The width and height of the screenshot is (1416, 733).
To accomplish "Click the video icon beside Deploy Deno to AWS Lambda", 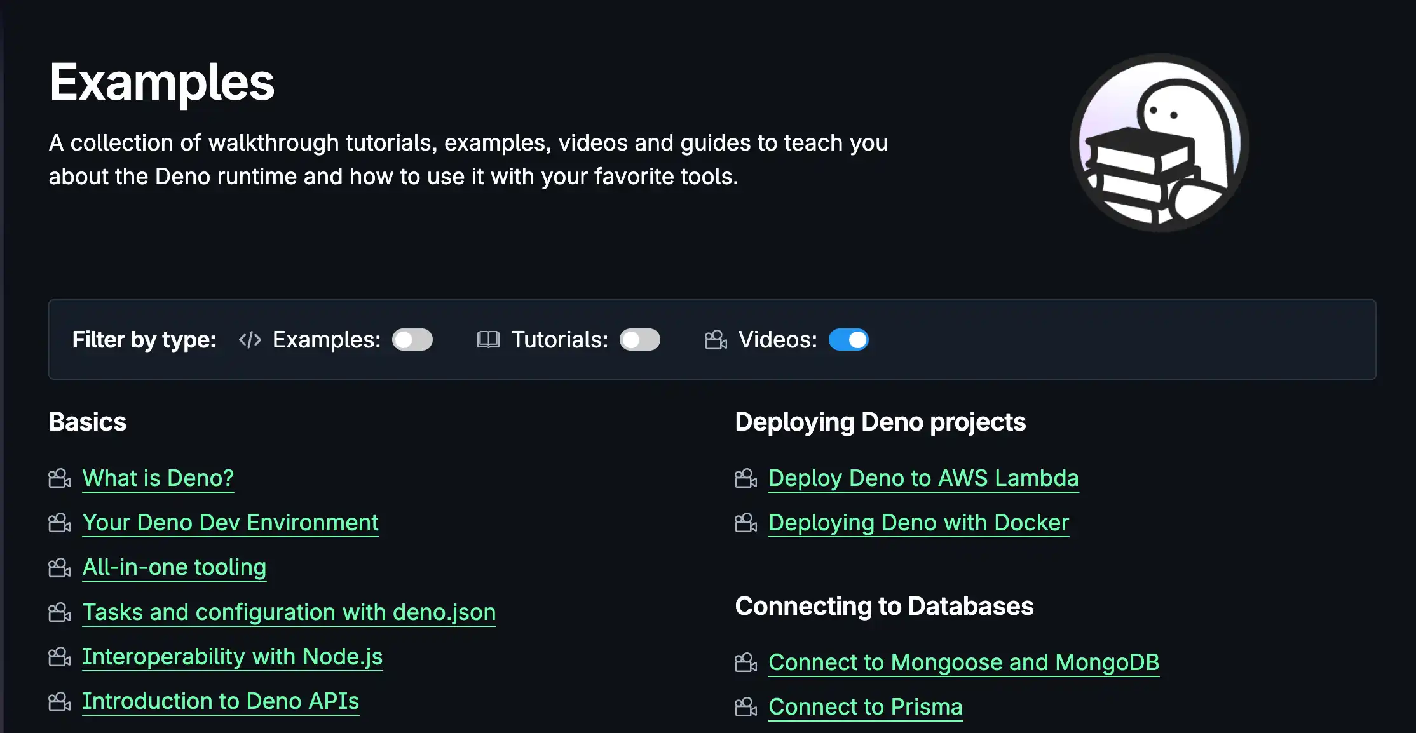I will coord(745,478).
